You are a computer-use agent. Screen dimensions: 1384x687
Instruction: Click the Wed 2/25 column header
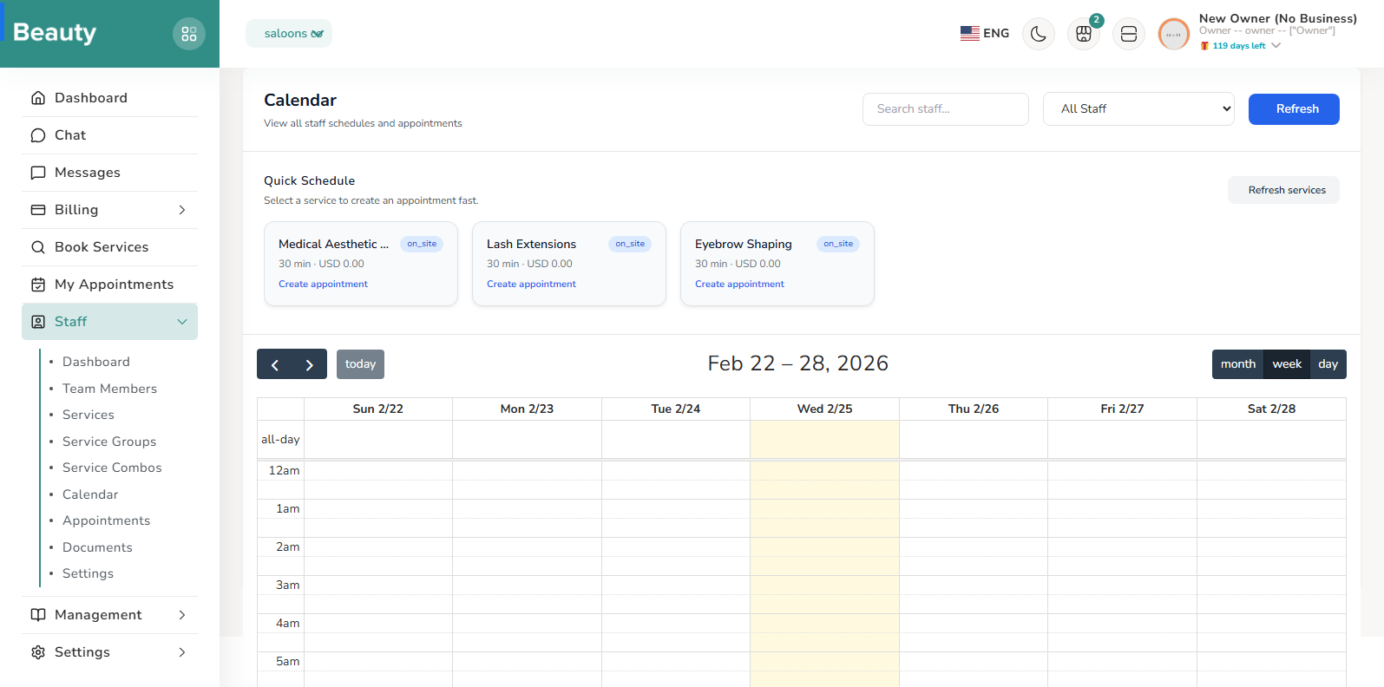tap(824, 409)
